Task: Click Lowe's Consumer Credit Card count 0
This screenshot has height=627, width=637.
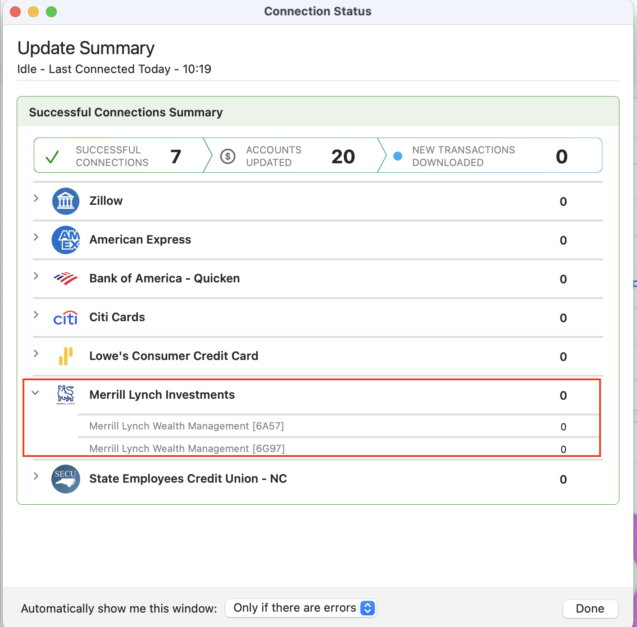Action: click(x=563, y=357)
